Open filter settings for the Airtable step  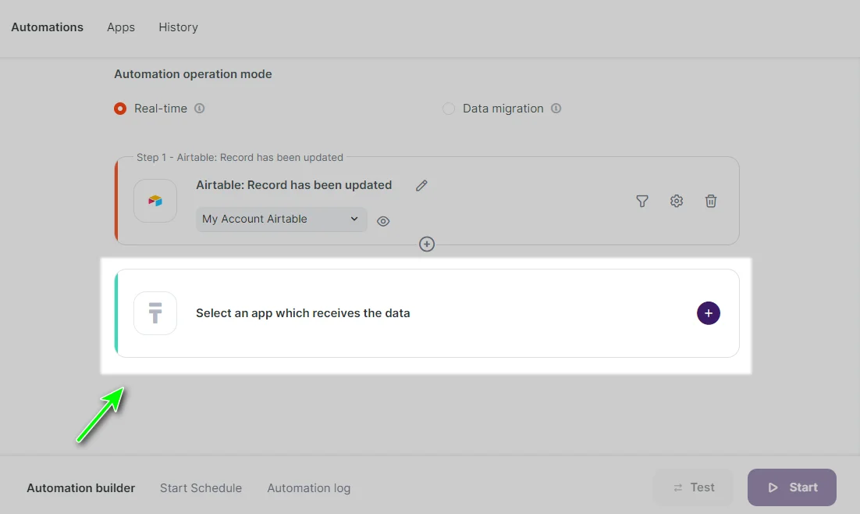(x=641, y=201)
